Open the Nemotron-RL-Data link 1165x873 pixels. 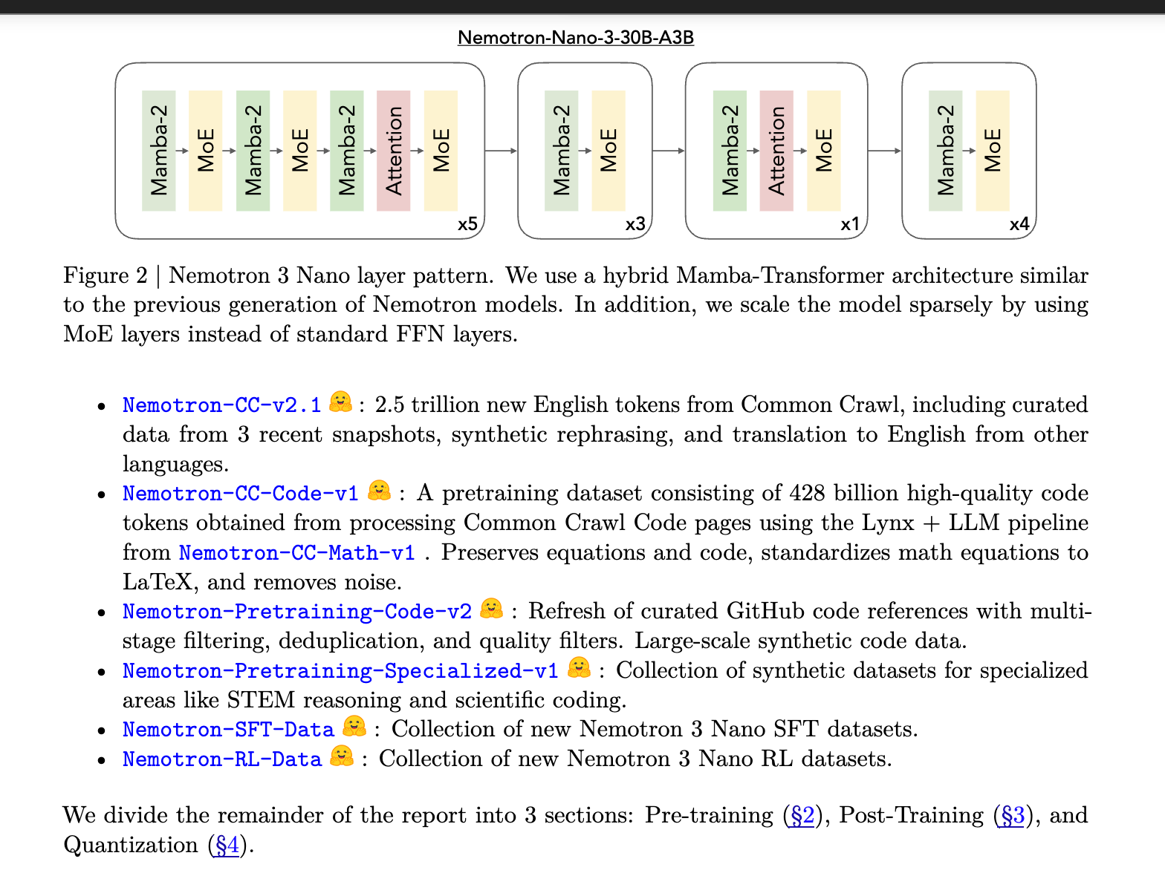tap(221, 759)
